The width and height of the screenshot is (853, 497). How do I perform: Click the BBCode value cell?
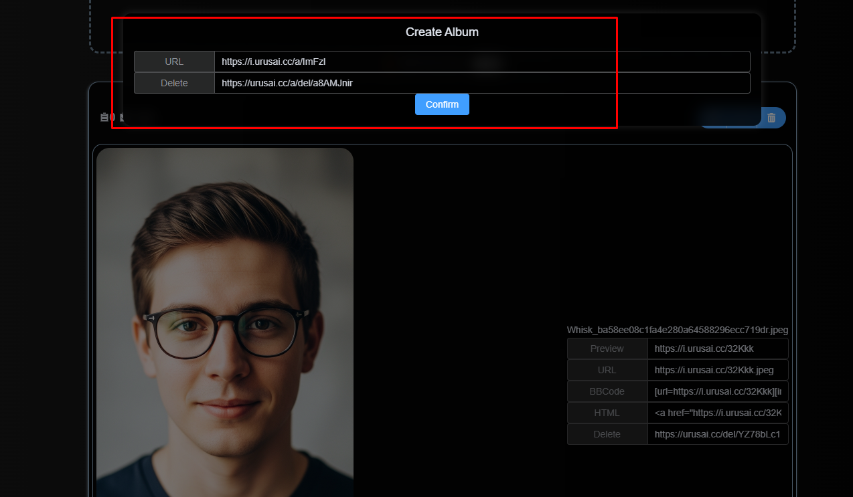click(717, 391)
